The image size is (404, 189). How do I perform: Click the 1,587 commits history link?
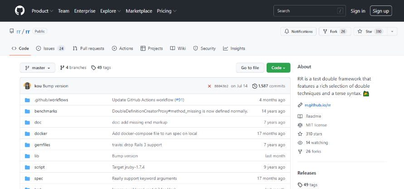tap(268, 86)
